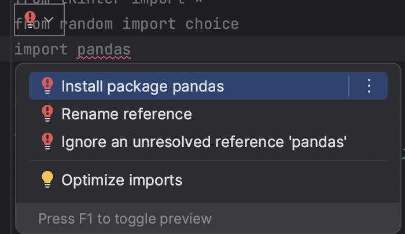Place cursor at end of the choice import line
The height and width of the screenshot is (234, 405).
(x=239, y=24)
